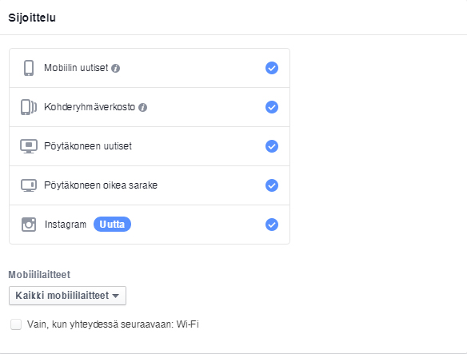This screenshot has width=467, height=354.
Task: Open info tooltip next to Kohderyhmäverkosto
Action: (x=142, y=108)
